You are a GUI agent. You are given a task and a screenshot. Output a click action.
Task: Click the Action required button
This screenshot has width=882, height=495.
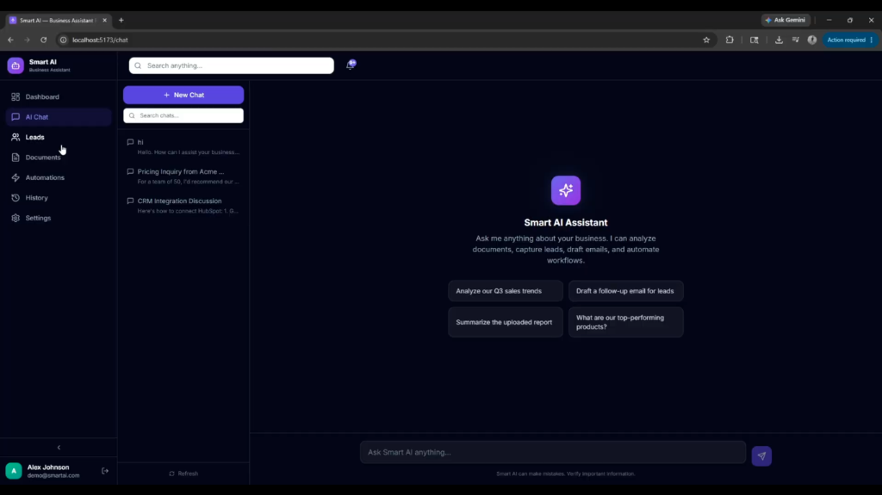849,40
